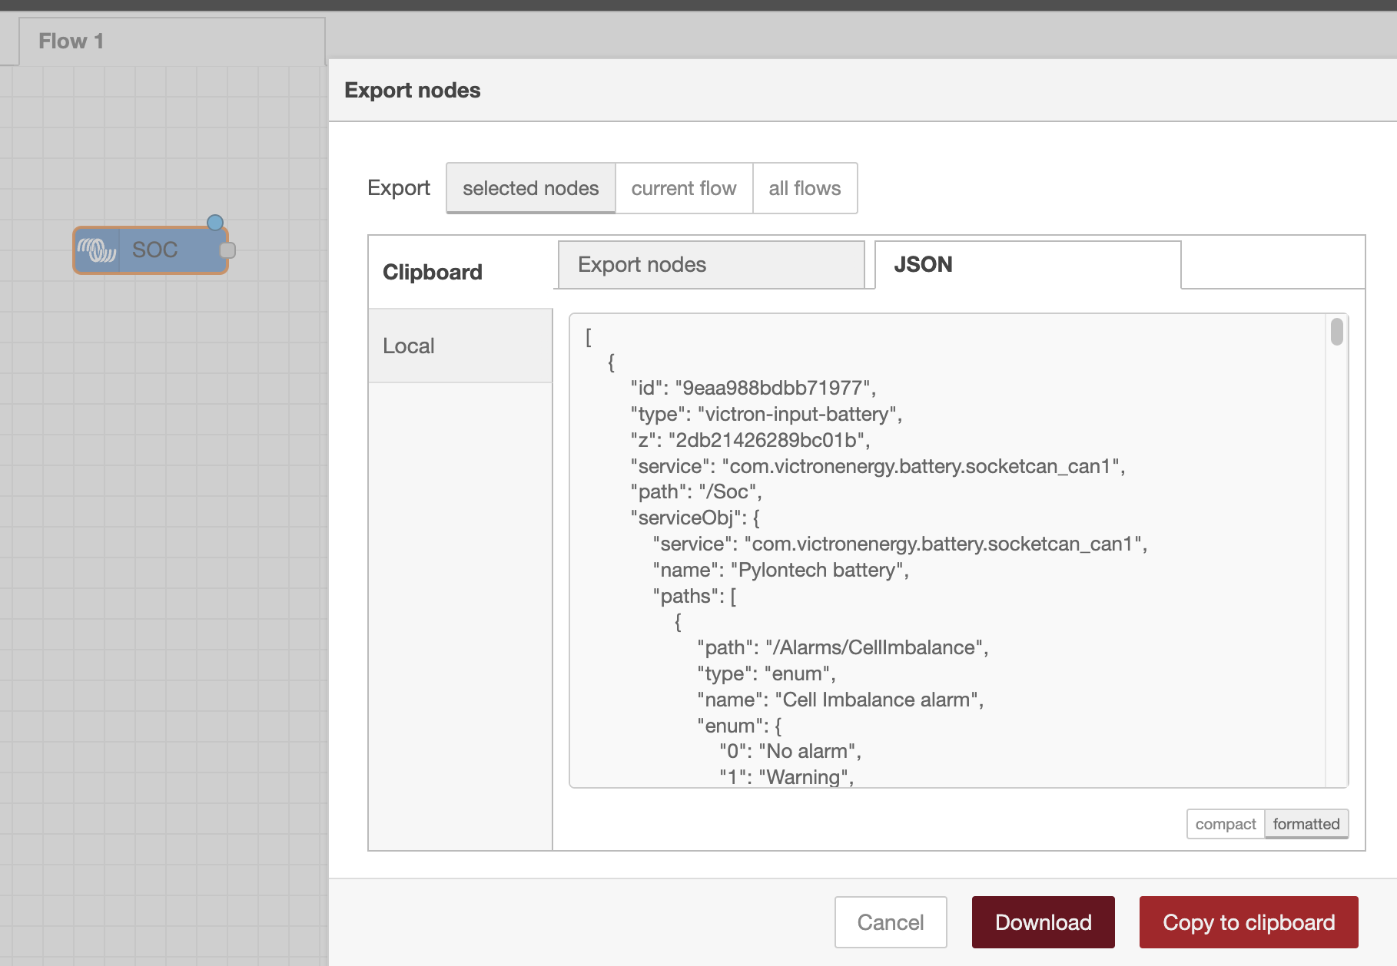
Task: Choose the selected nodes export option
Action: click(531, 188)
